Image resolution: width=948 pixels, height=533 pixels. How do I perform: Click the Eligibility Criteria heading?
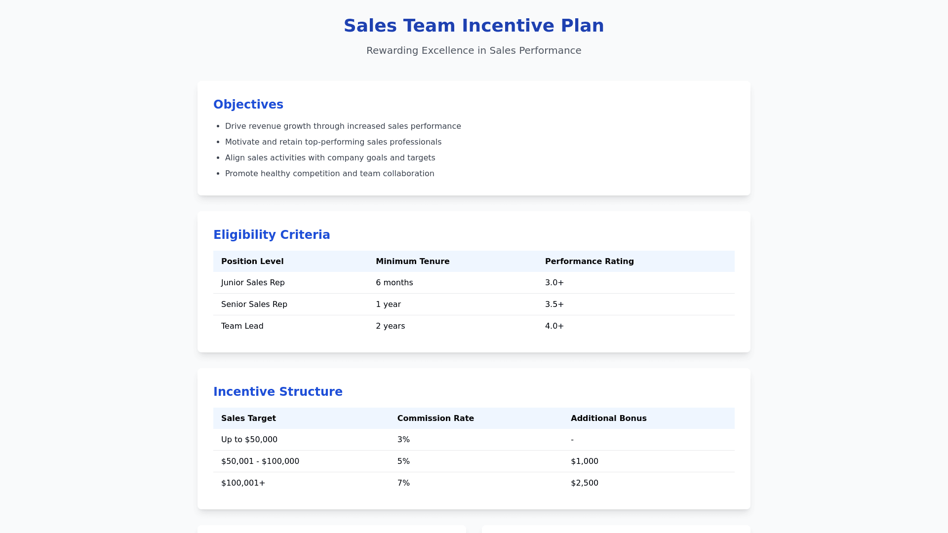click(x=272, y=235)
